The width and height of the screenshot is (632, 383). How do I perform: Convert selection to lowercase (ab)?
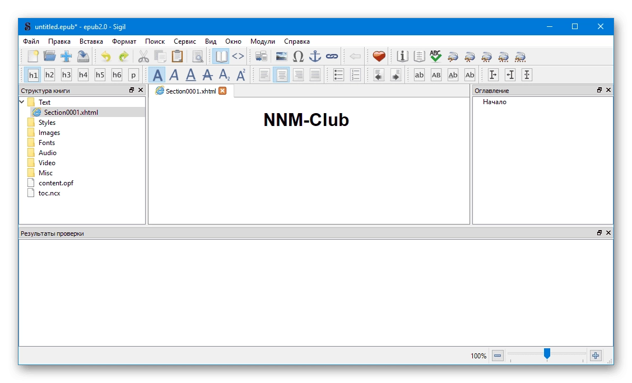coord(419,75)
